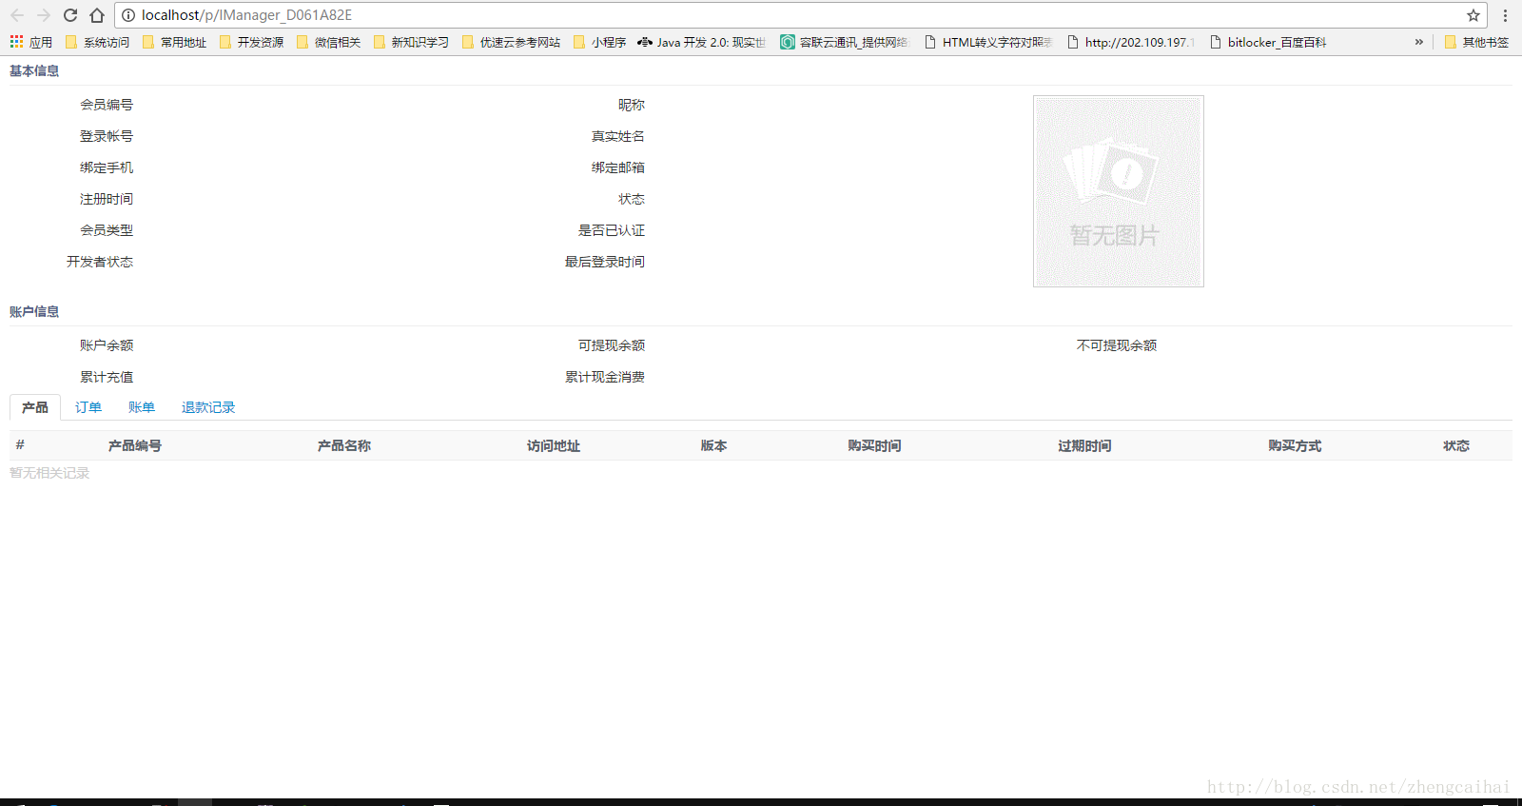Click the 基本信息 section heading
1522x806 pixels.
pos(34,71)
